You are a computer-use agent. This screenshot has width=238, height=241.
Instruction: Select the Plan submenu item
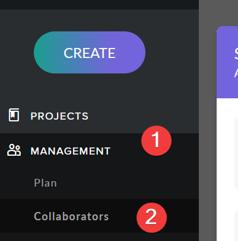(x=45, y=183)
